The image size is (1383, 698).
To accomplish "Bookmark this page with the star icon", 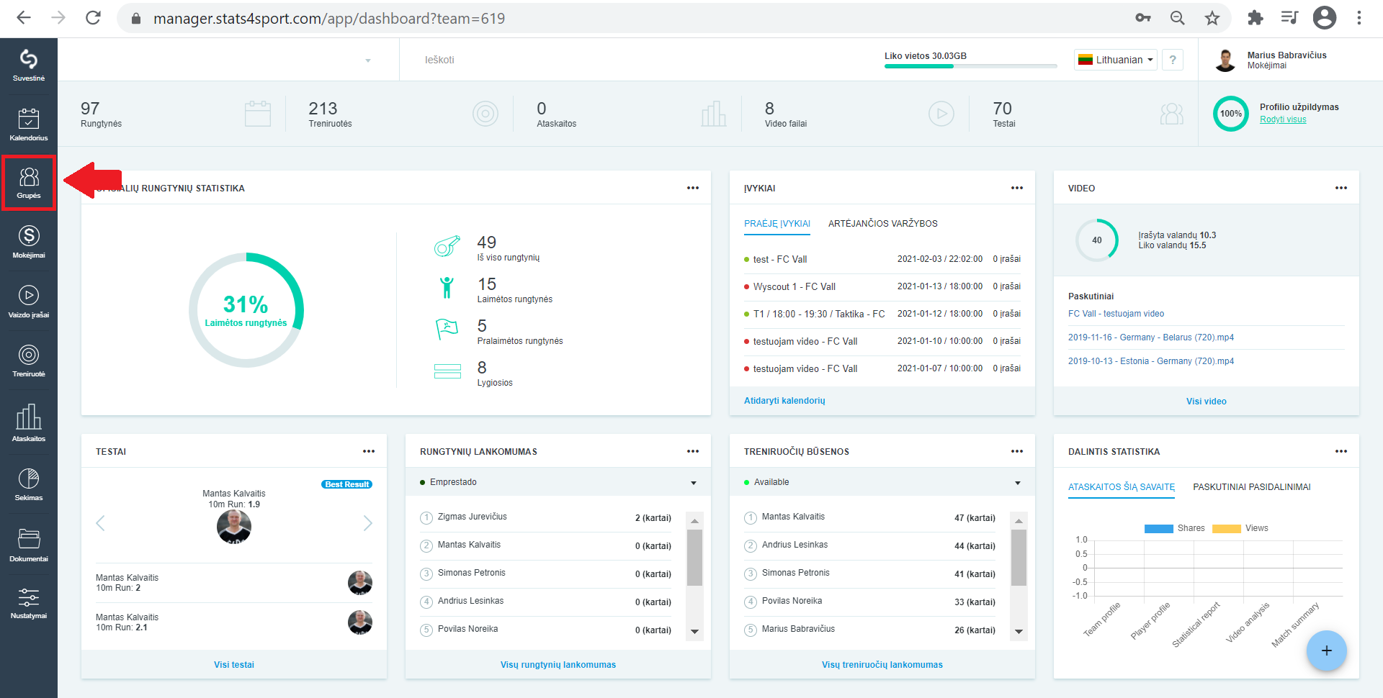I will click(x=1212, y=18).
